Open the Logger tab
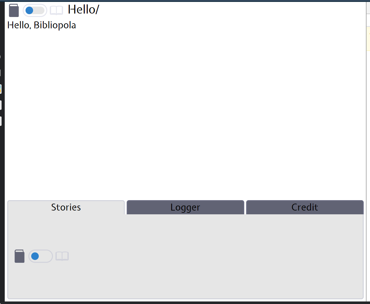Viewport: 370px width, 304px height. click(x=185, y=207)
